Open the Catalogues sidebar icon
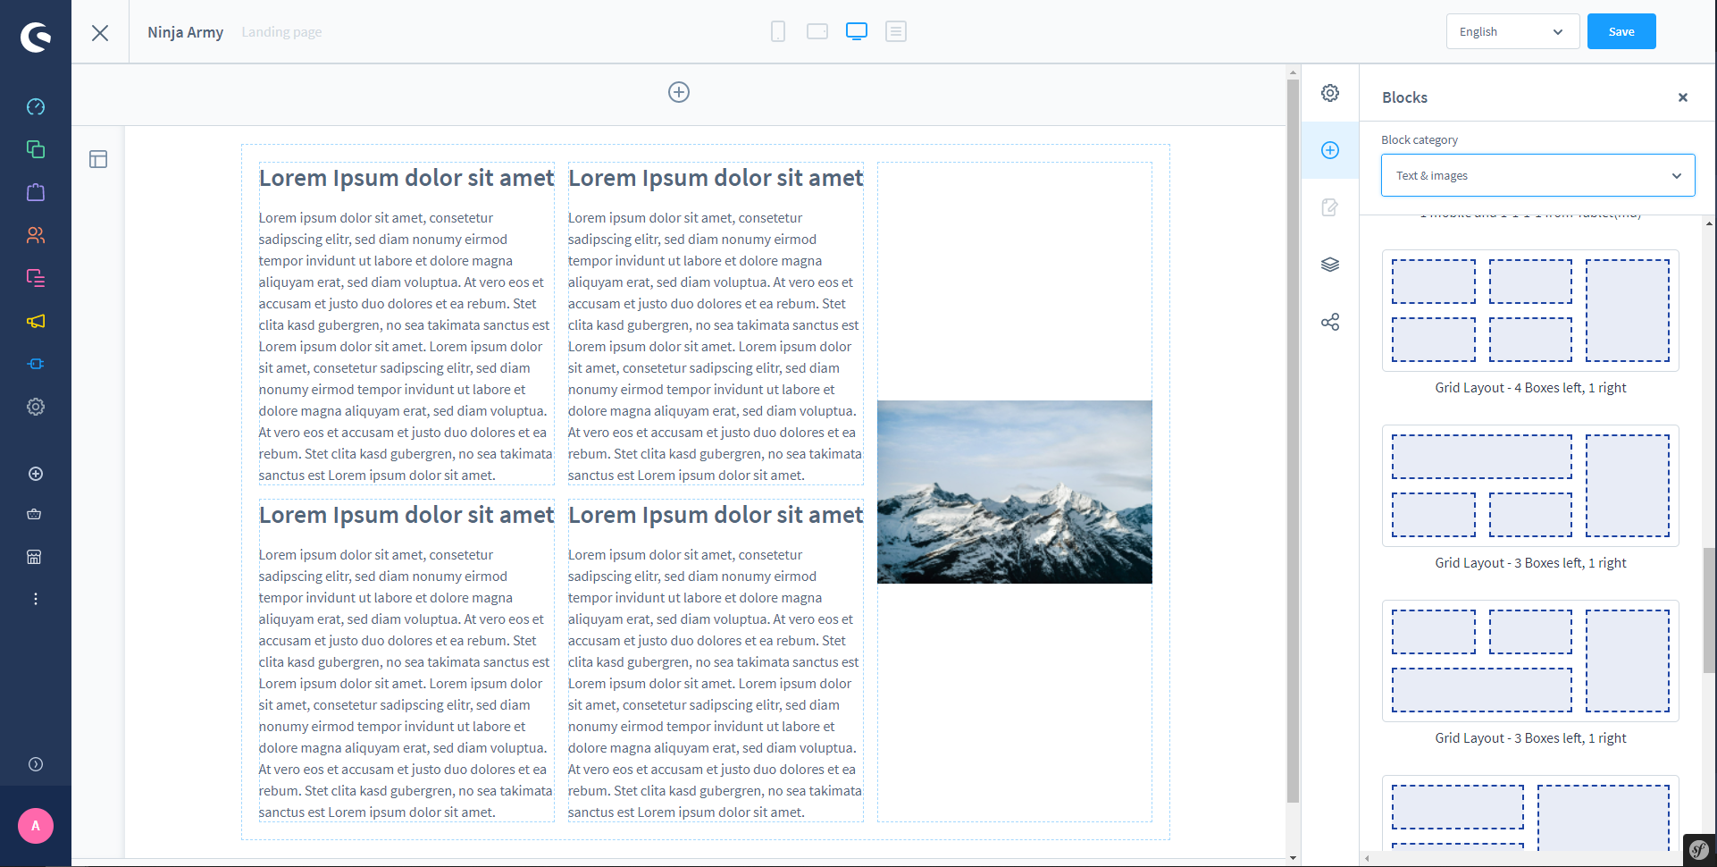This screenshot has width=1717, height=867. click(x=36, y=149)
